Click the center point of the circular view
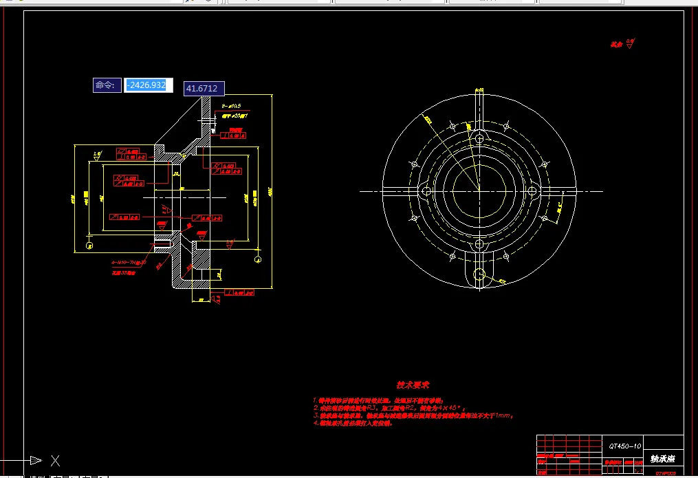Image resolution: width=698 pixels, height=478 pixels. click(479, 191)
